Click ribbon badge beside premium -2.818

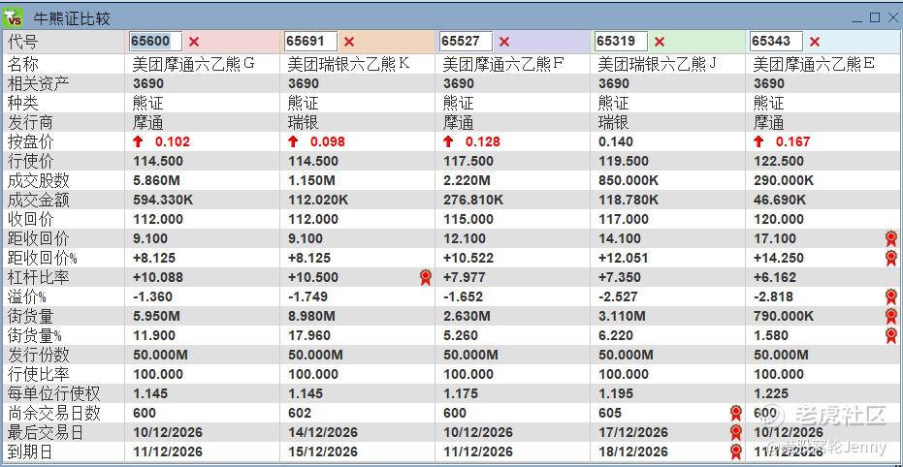click(891, 297)
